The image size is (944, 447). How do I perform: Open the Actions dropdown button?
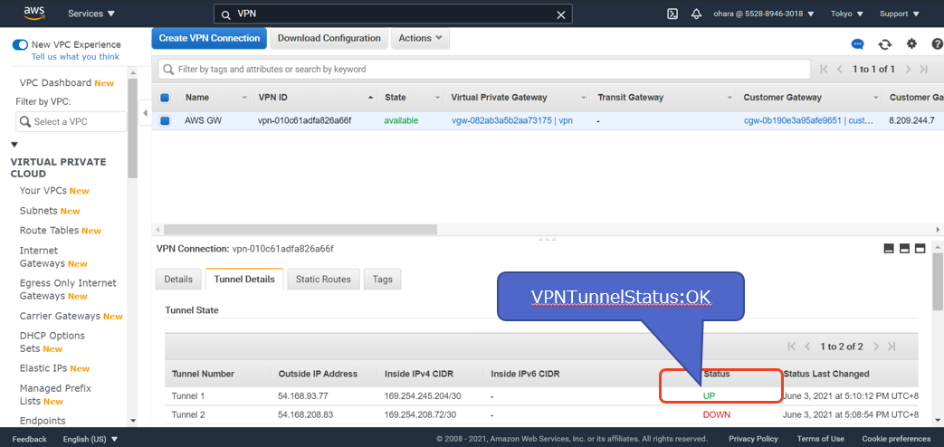420,39
